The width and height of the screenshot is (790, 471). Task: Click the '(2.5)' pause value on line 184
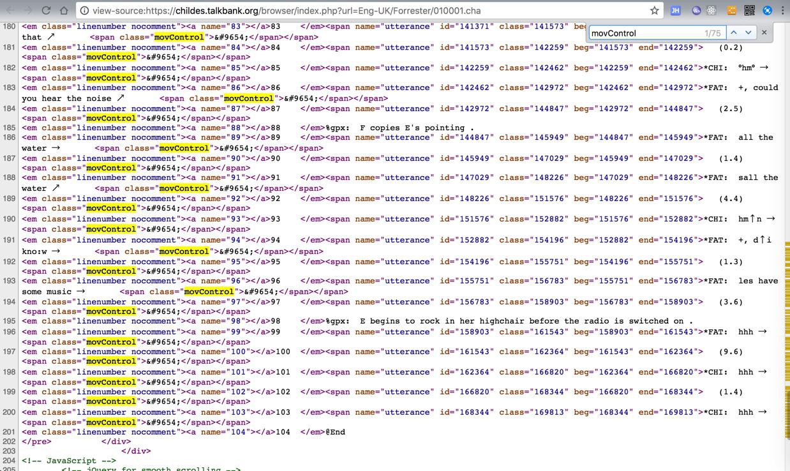pos(731,108)
